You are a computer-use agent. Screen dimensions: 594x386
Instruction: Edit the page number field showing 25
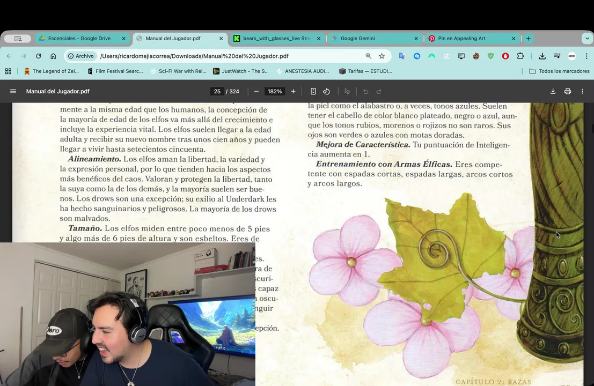217,91
